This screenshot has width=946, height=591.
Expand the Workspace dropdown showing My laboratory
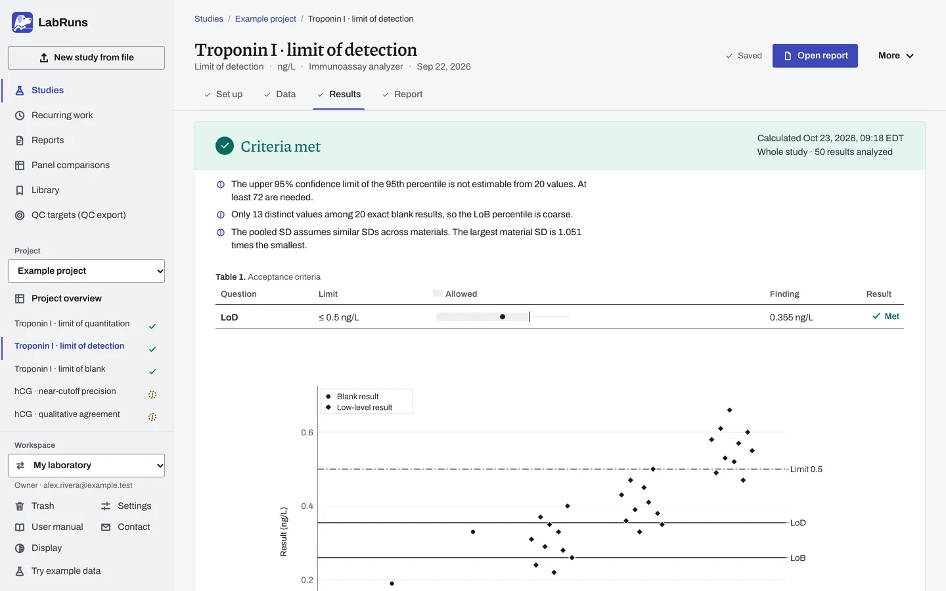point(86,466)
